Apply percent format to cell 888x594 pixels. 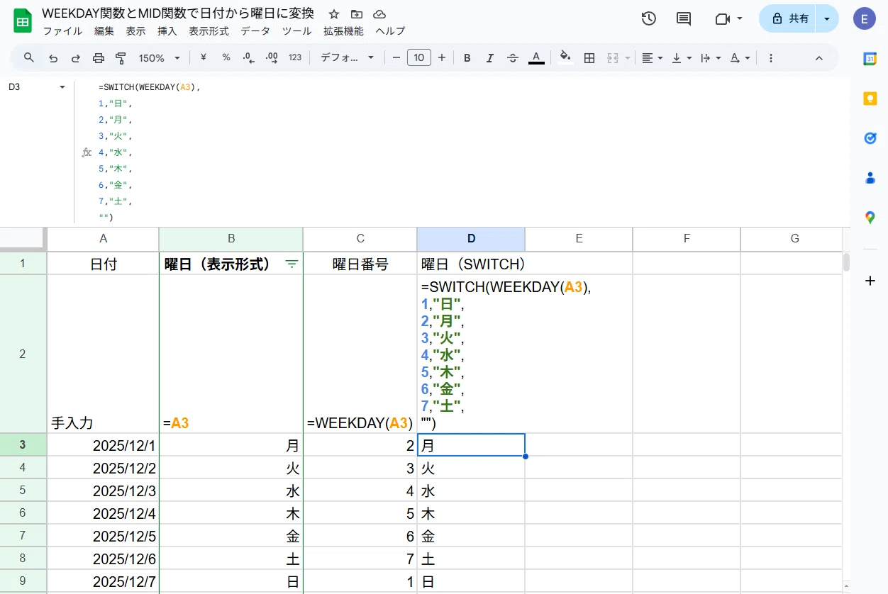point(226,57)
